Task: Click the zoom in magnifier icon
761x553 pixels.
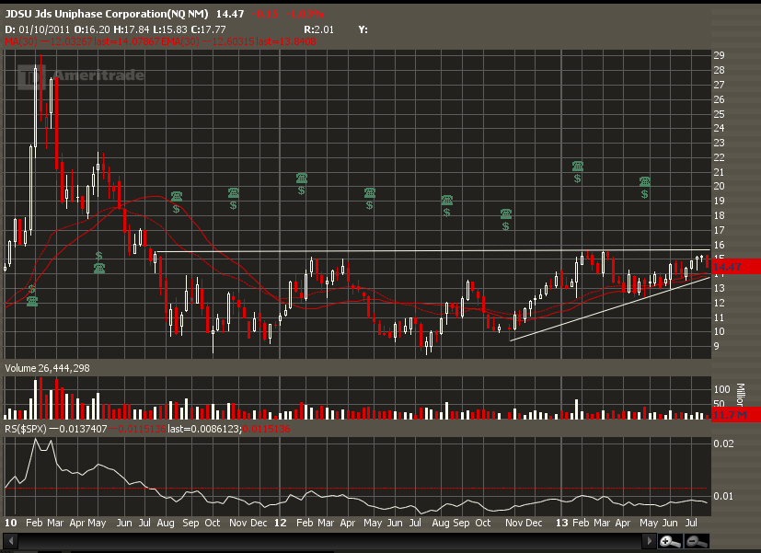Action: [669, 545]
